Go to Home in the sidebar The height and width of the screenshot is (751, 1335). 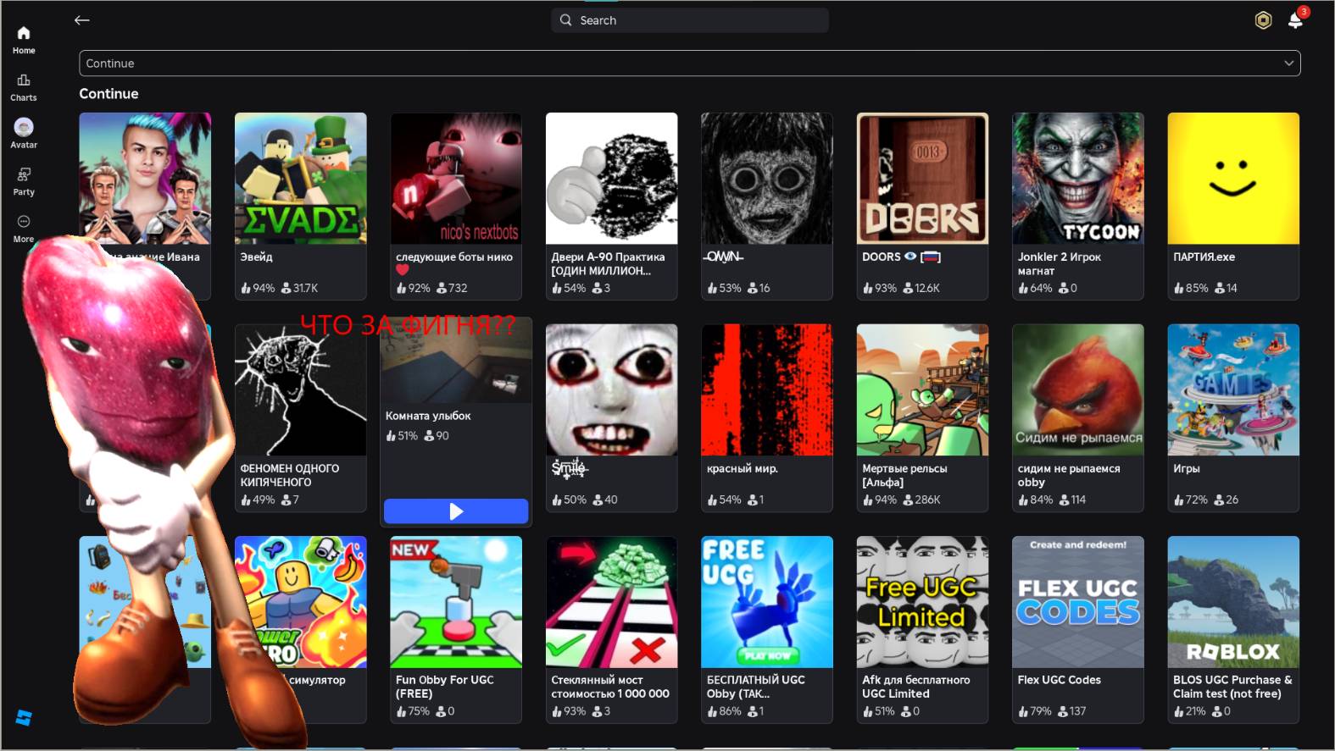pyautogui.click(x=24, y=40)
